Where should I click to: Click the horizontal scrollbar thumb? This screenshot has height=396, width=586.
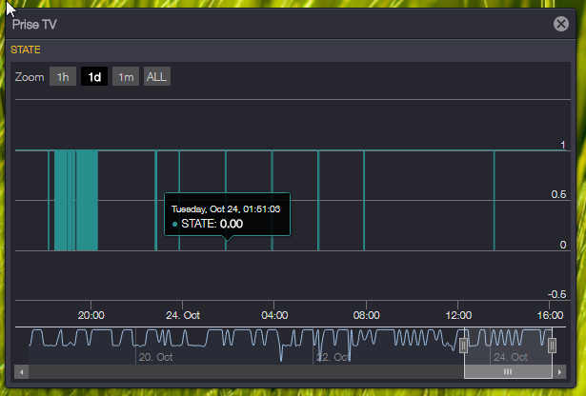point(508,371)
